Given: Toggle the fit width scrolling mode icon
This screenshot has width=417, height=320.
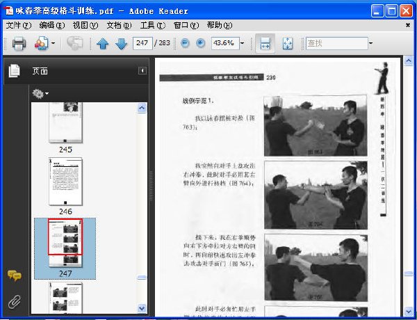Looking at the screenshot, I should [265, 43].
